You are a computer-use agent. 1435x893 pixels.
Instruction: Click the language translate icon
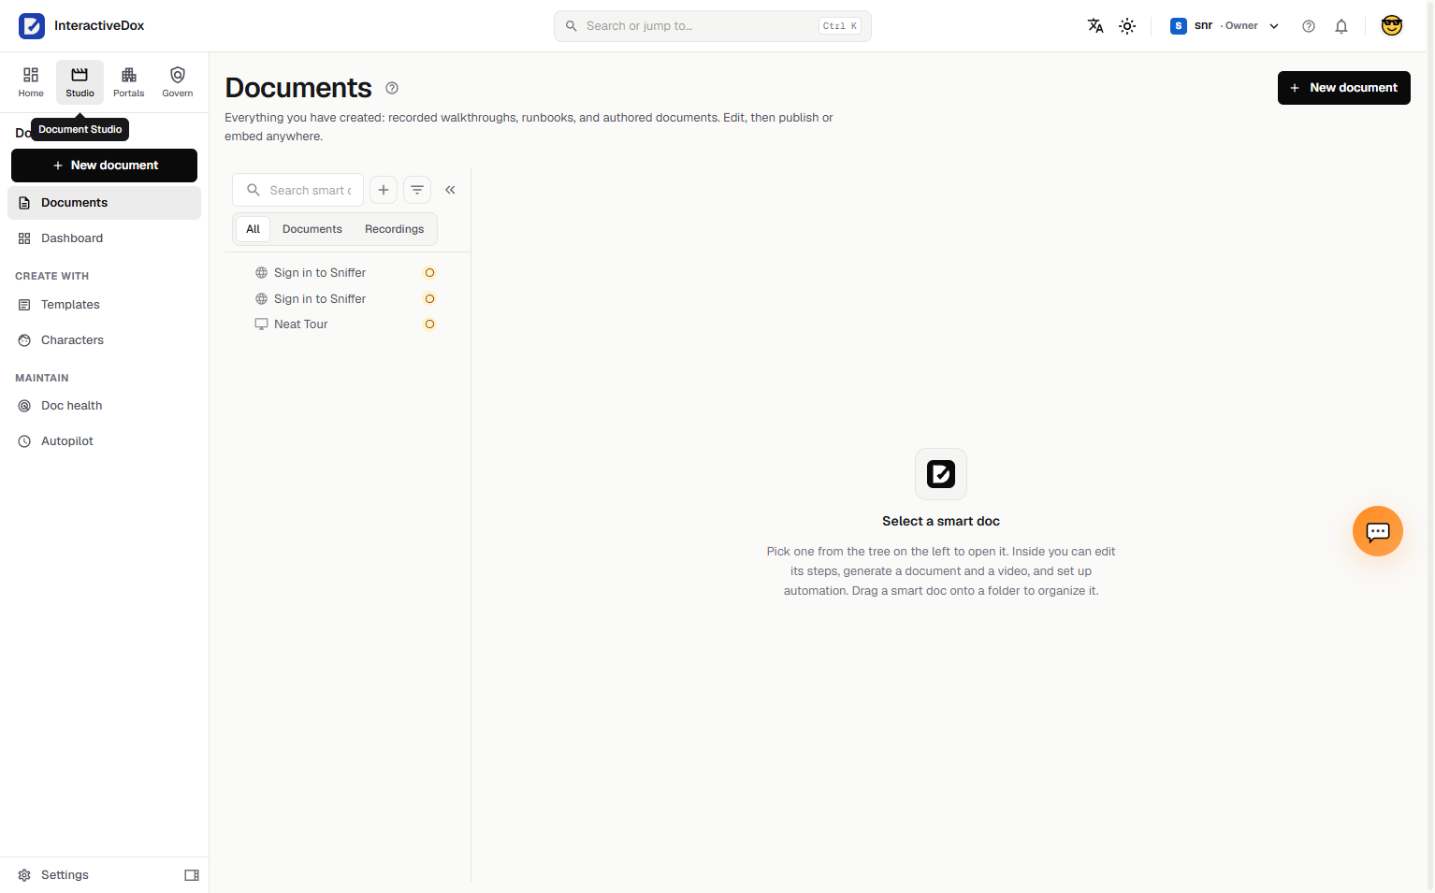1095,26
